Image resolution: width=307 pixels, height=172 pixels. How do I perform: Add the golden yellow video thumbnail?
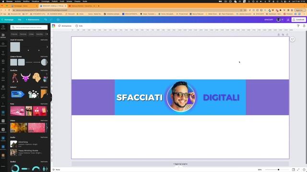click(x=19, y=128)
